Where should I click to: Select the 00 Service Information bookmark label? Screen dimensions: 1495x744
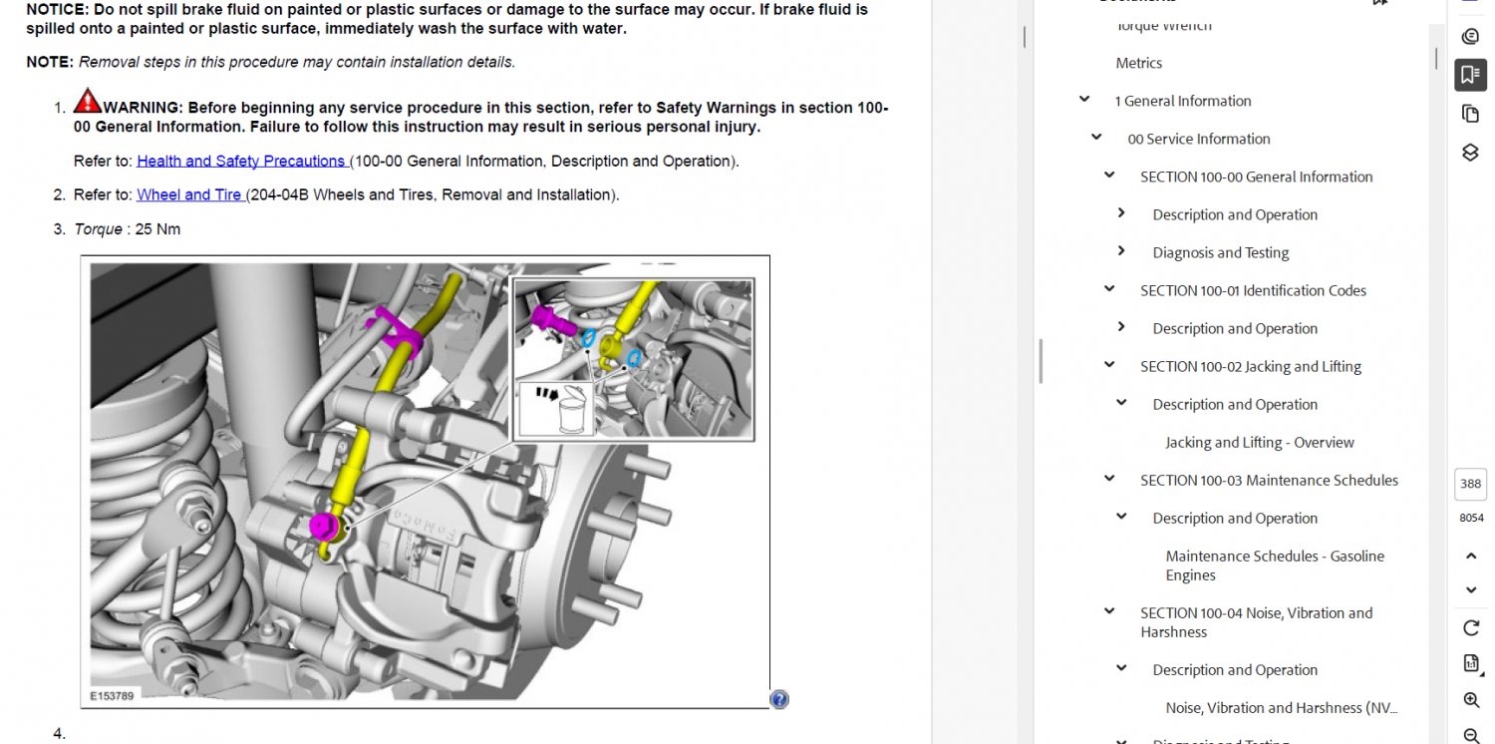(x=1199, y=139)
